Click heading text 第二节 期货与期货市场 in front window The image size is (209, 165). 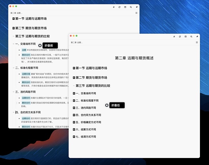pos(91,78)
